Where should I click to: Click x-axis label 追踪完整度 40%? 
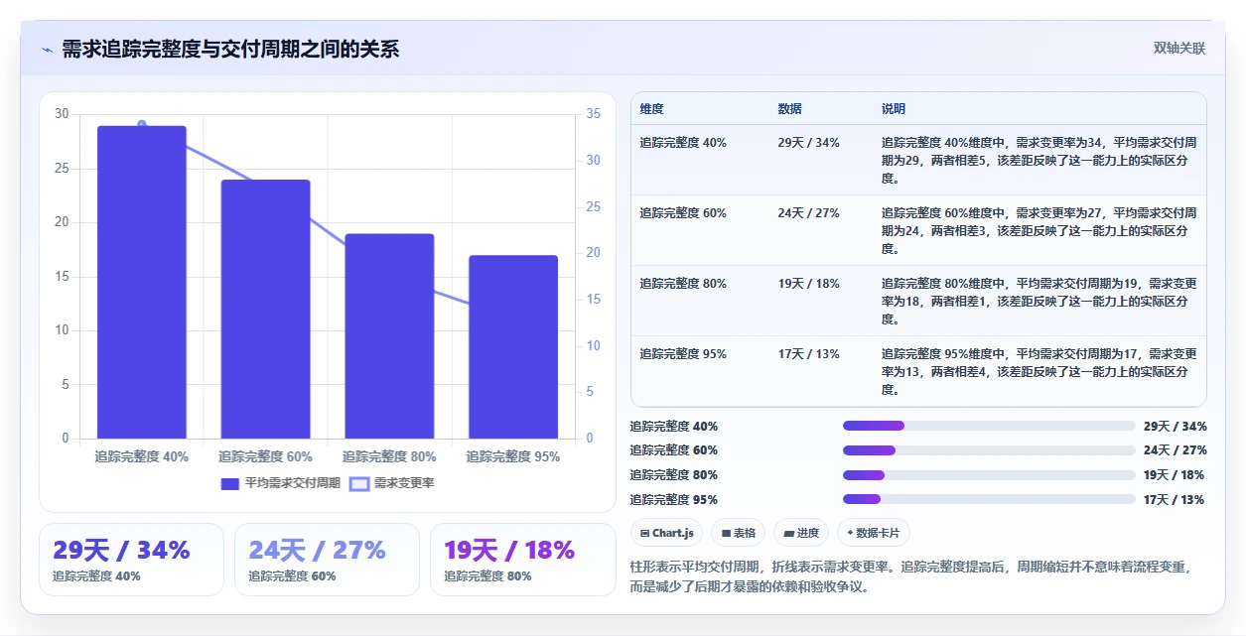click(x=142, y=457)
